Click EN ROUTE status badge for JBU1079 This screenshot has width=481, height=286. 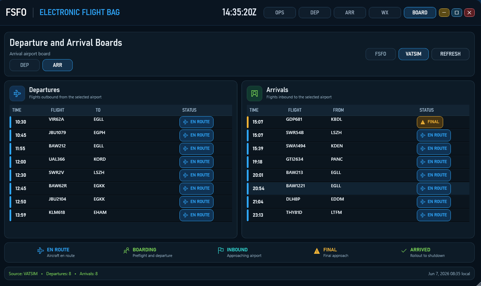coord(196,135)
